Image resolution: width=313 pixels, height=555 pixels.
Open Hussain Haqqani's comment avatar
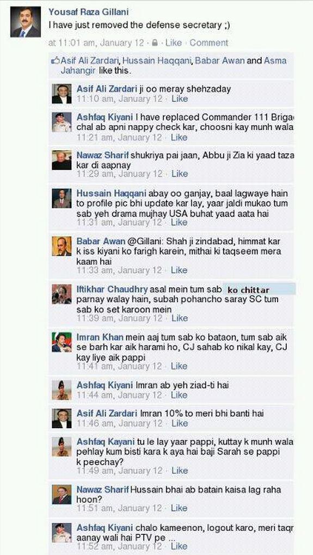tap(62, 198)
